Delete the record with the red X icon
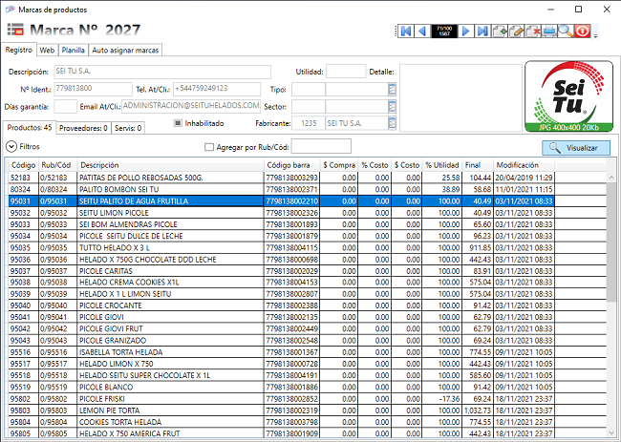 click(x=533, y=31)
